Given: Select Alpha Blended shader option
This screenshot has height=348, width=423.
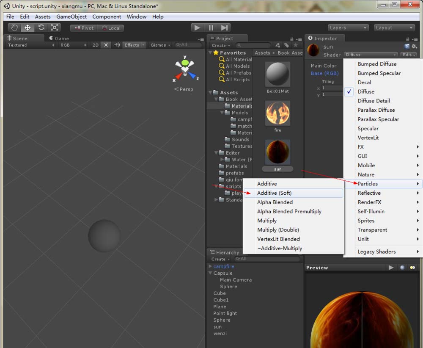Looking at the screenshot, I should coord(293,202).
